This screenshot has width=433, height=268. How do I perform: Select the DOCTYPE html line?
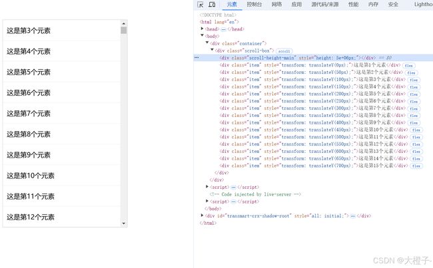pyautogui.click(x=218, y=15)
